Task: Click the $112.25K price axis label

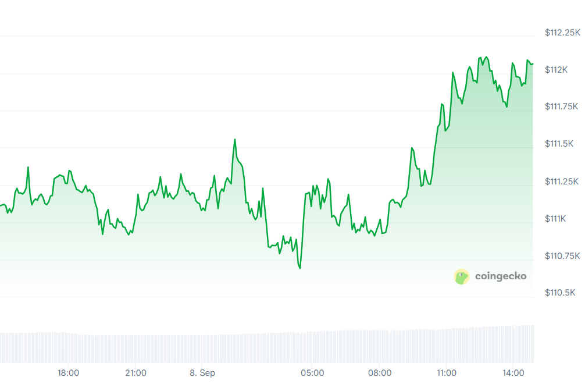Action: coord(562,33)
